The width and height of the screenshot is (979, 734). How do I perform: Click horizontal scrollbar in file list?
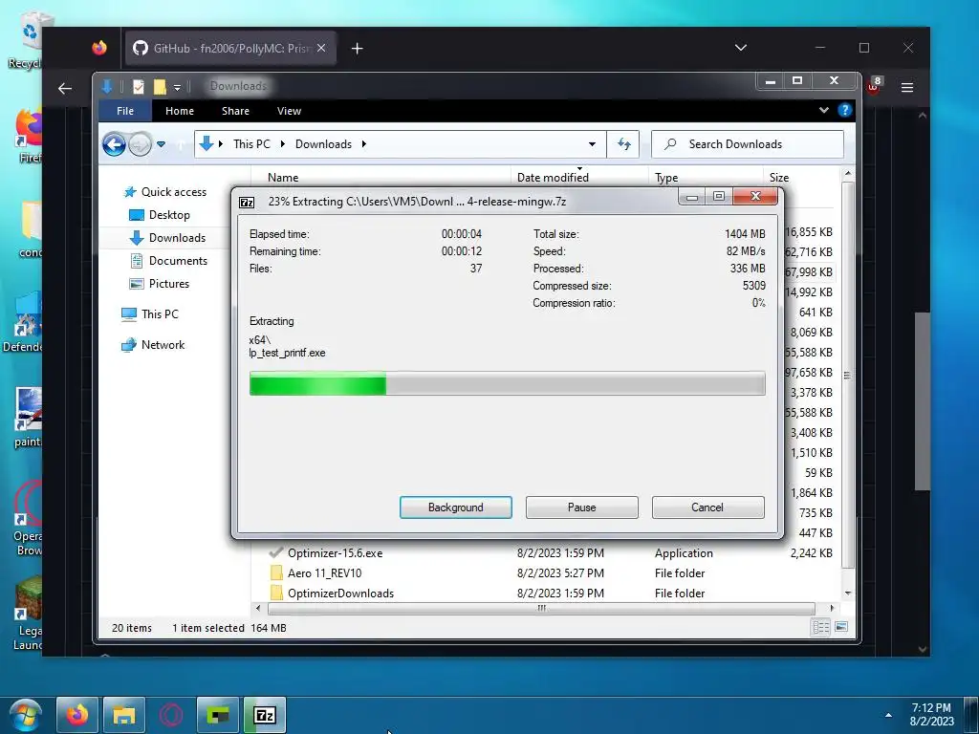(x=541, y=608)
